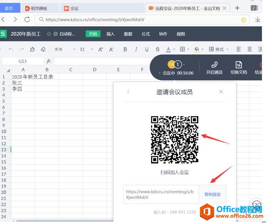
Task: Click the eraser clear format icon
Action: click(x=43, y=50)
